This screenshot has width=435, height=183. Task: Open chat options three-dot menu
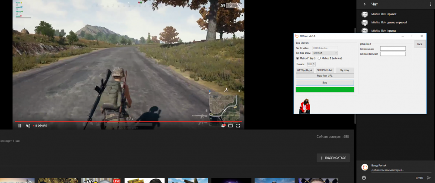point(430,4)
